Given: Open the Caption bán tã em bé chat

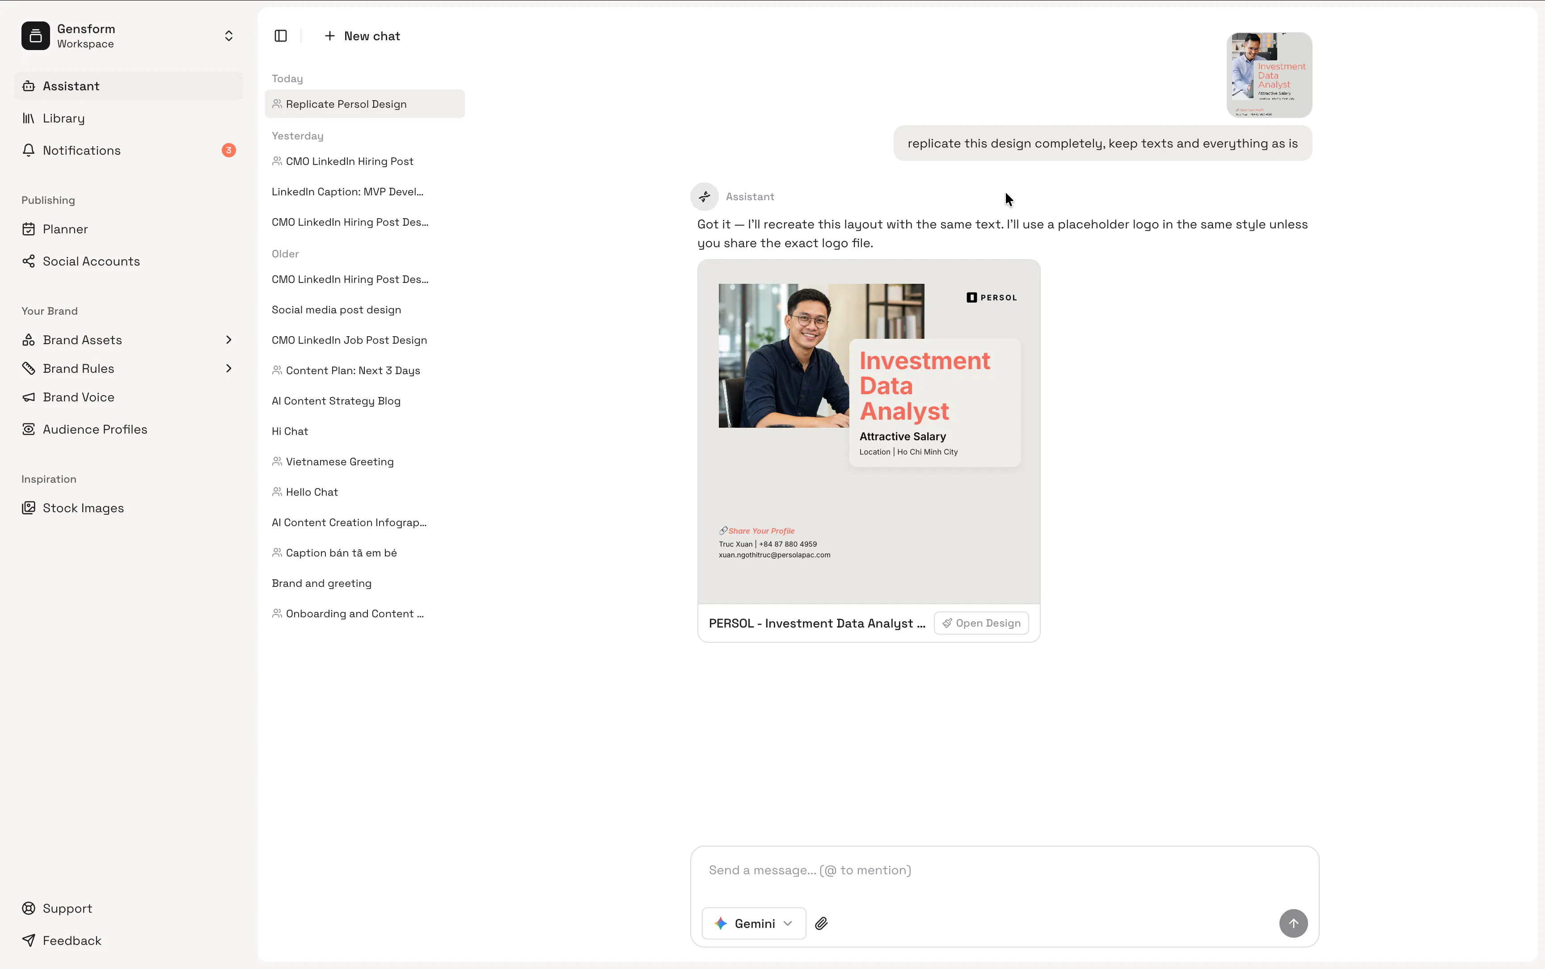Looking at the screenshot, I should click(365, 553).
